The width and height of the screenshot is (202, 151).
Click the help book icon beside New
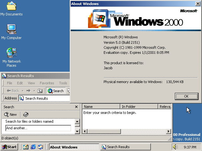(26, 115)
